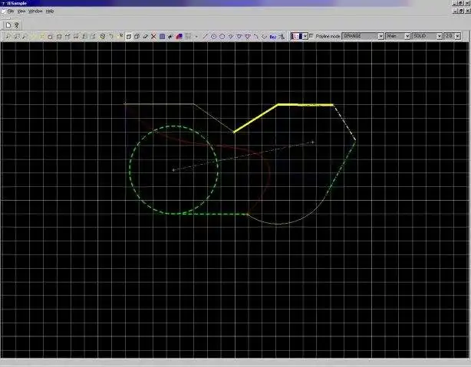Select the green dashed circle

[x=130, y=169]
